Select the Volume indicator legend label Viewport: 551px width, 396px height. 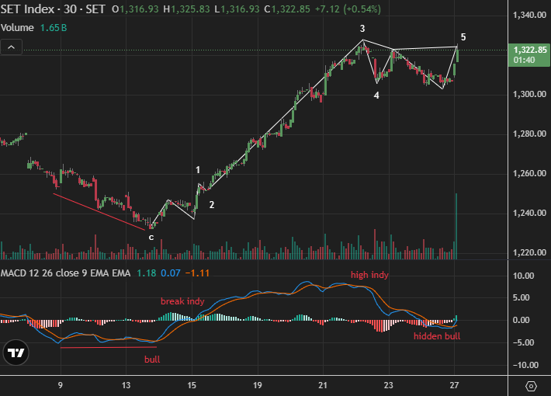(x=17, y=28)
